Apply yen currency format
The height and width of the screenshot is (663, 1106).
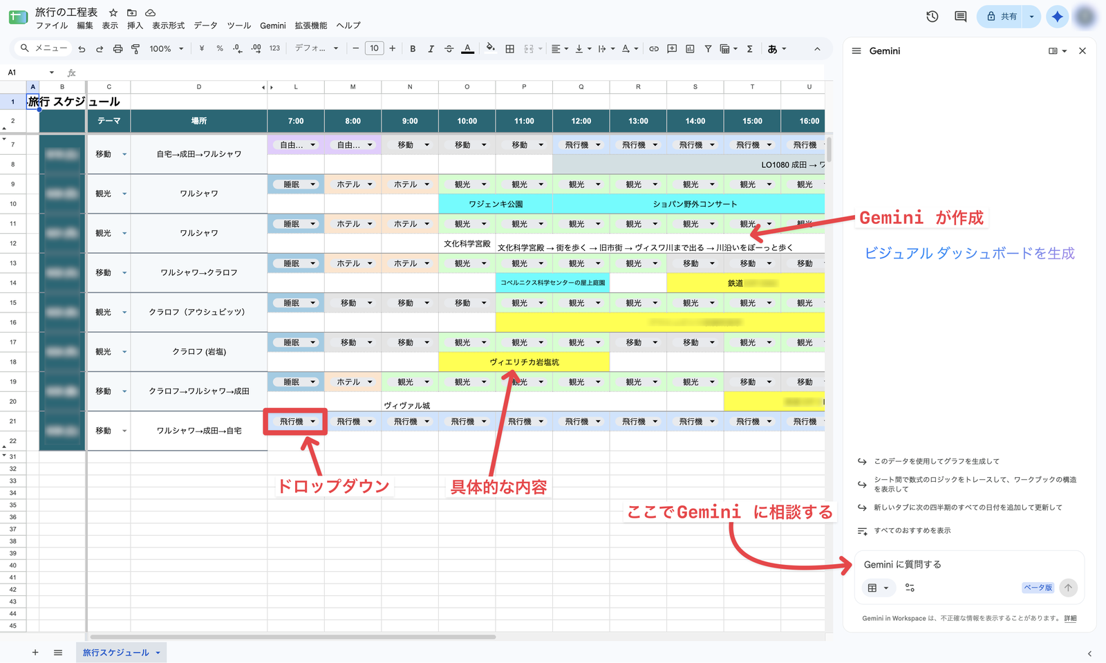point(201,48)
